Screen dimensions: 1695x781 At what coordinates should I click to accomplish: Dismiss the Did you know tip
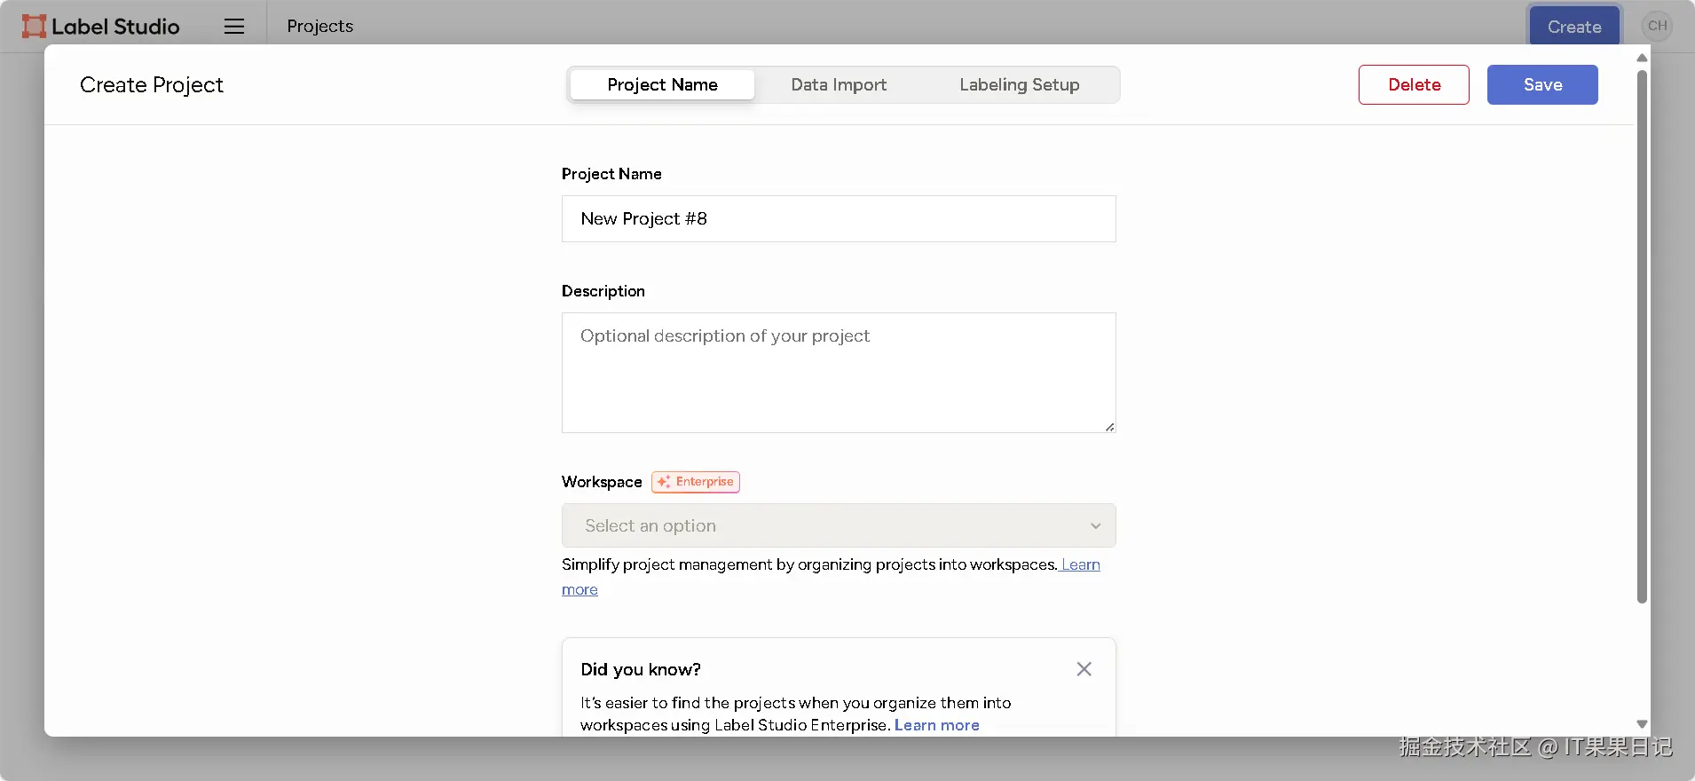pyautogui.click(x=1084, y=669)
